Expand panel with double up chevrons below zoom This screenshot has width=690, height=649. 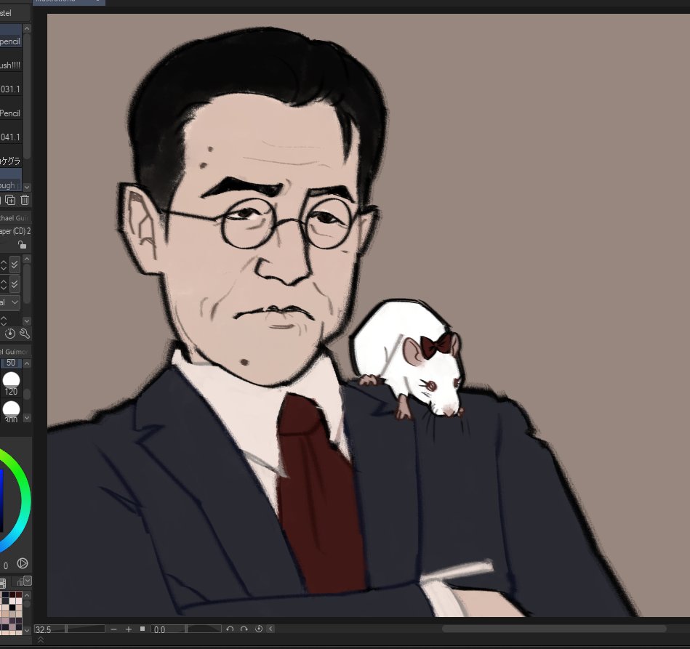tap(41, 640)
